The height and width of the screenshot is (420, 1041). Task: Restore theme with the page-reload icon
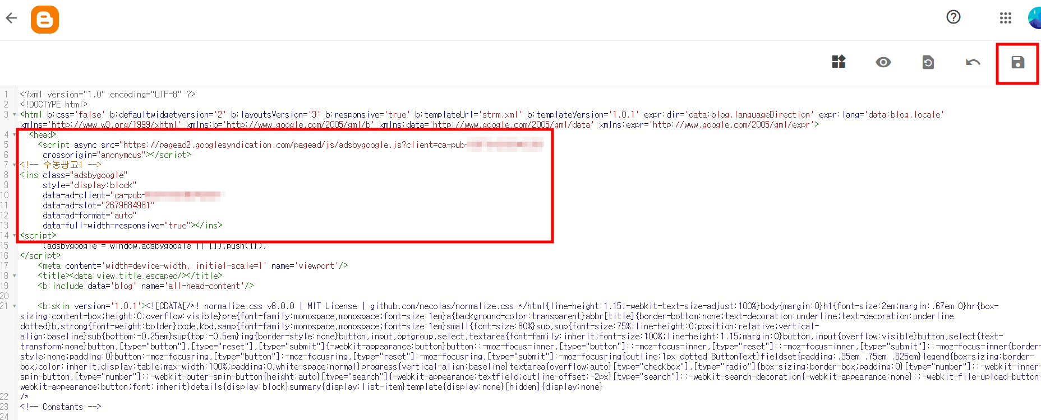point(928,62)
